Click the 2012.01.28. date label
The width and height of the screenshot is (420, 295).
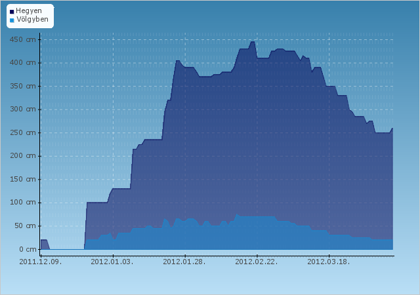(184, 262)
